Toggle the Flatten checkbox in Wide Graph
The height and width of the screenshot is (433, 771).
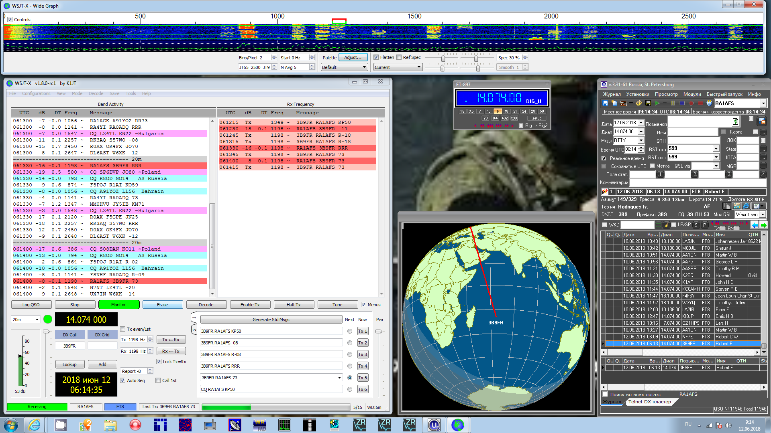[x=376, y=57]
